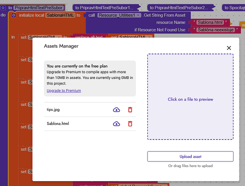Close the Assets Manager dialog
The image size is (245, 186).
coord(229,48)
